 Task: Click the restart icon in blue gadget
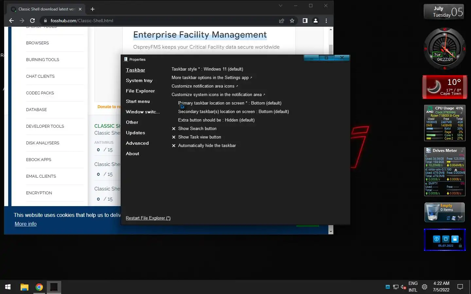tap(446, 239)
